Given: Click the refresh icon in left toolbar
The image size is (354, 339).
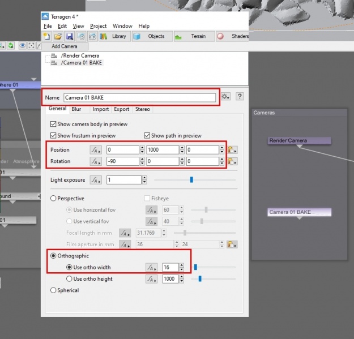Looking at the screenshot, I should (x=11, y=46).
